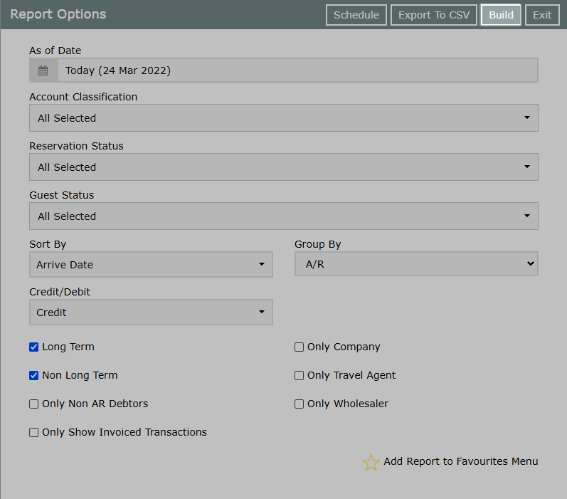
Task: Click the Schedule button
Action: tap(356, 15)
